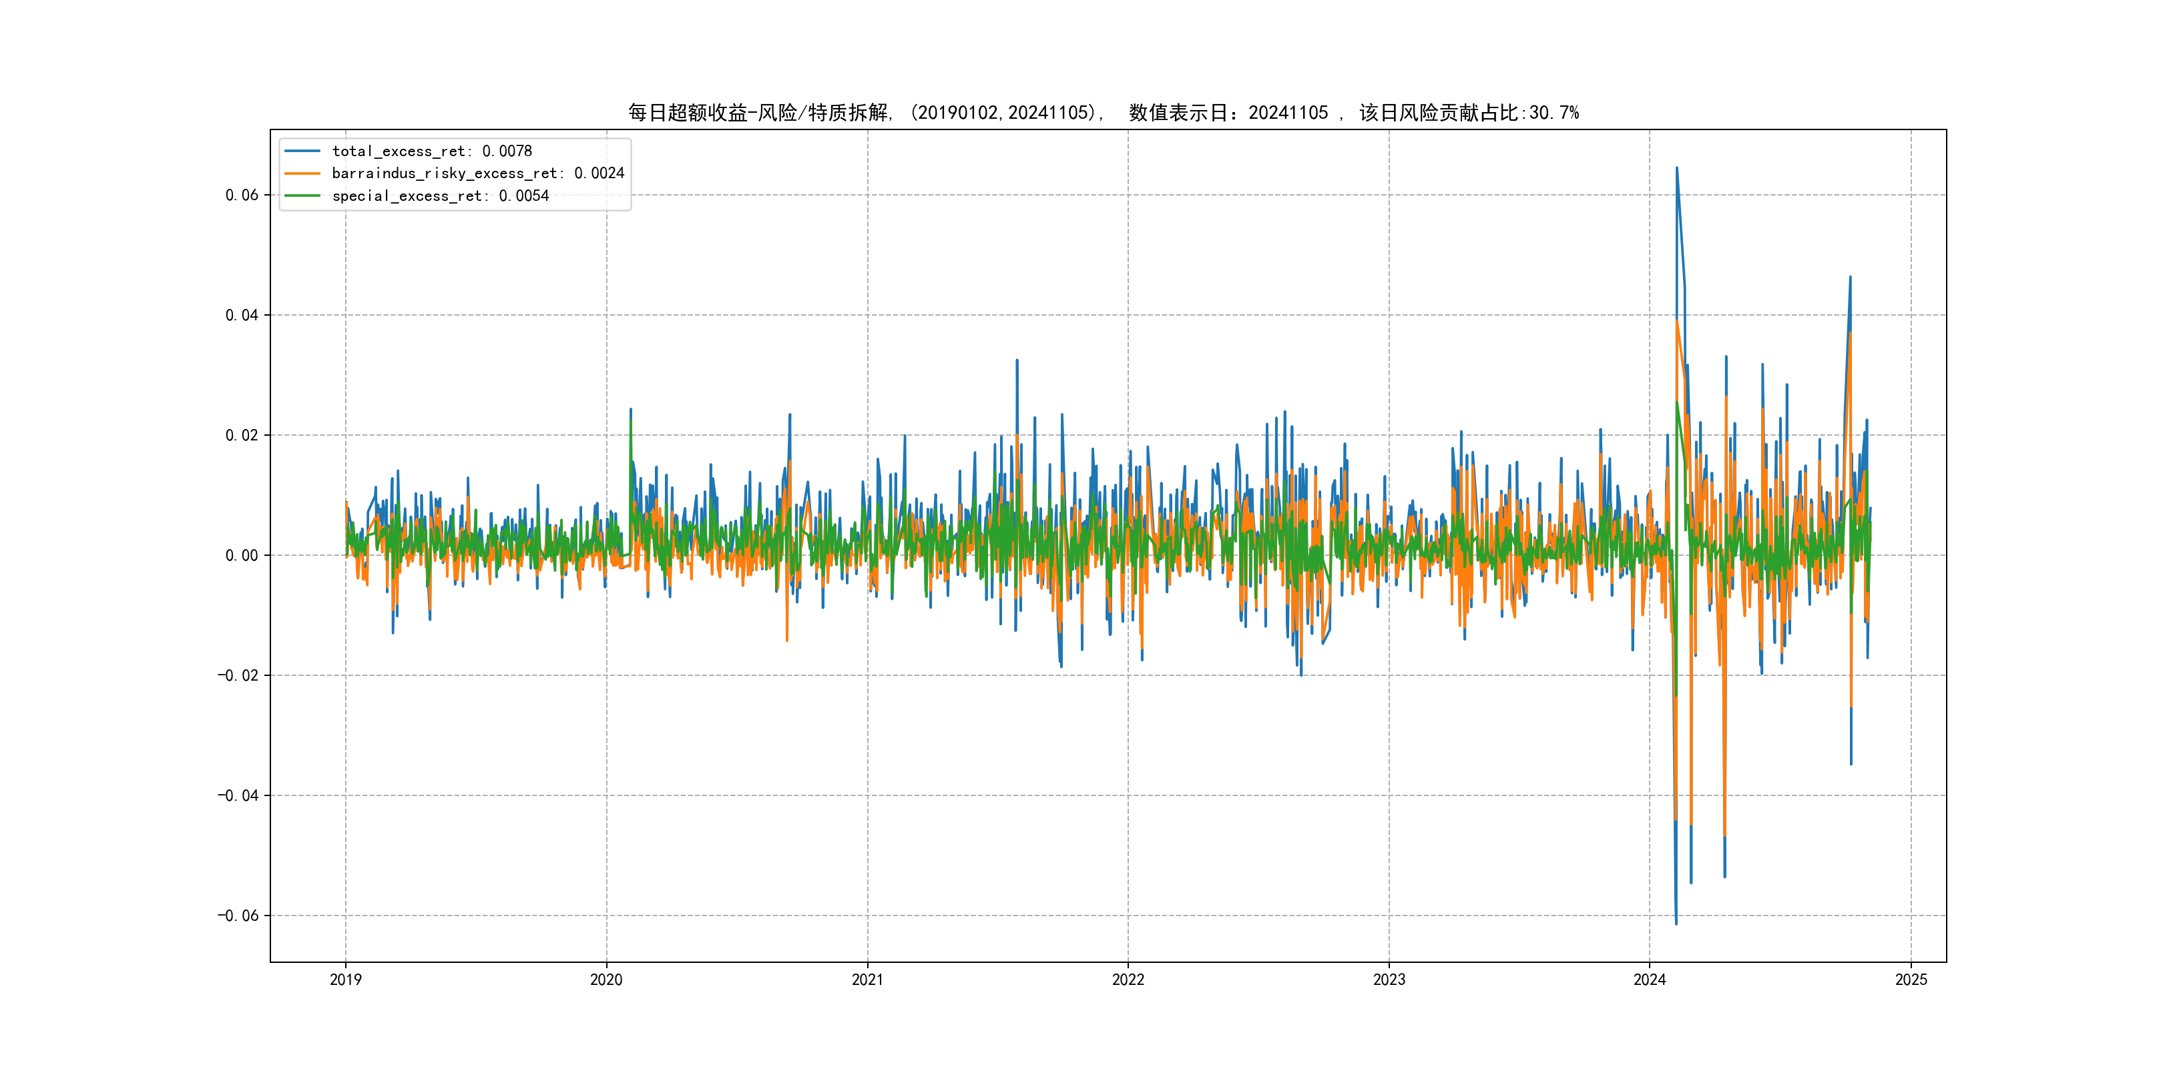Click the 0.00 y-axis tick label
Viewport: 2163px width, 1081px height.
point(242,556)
